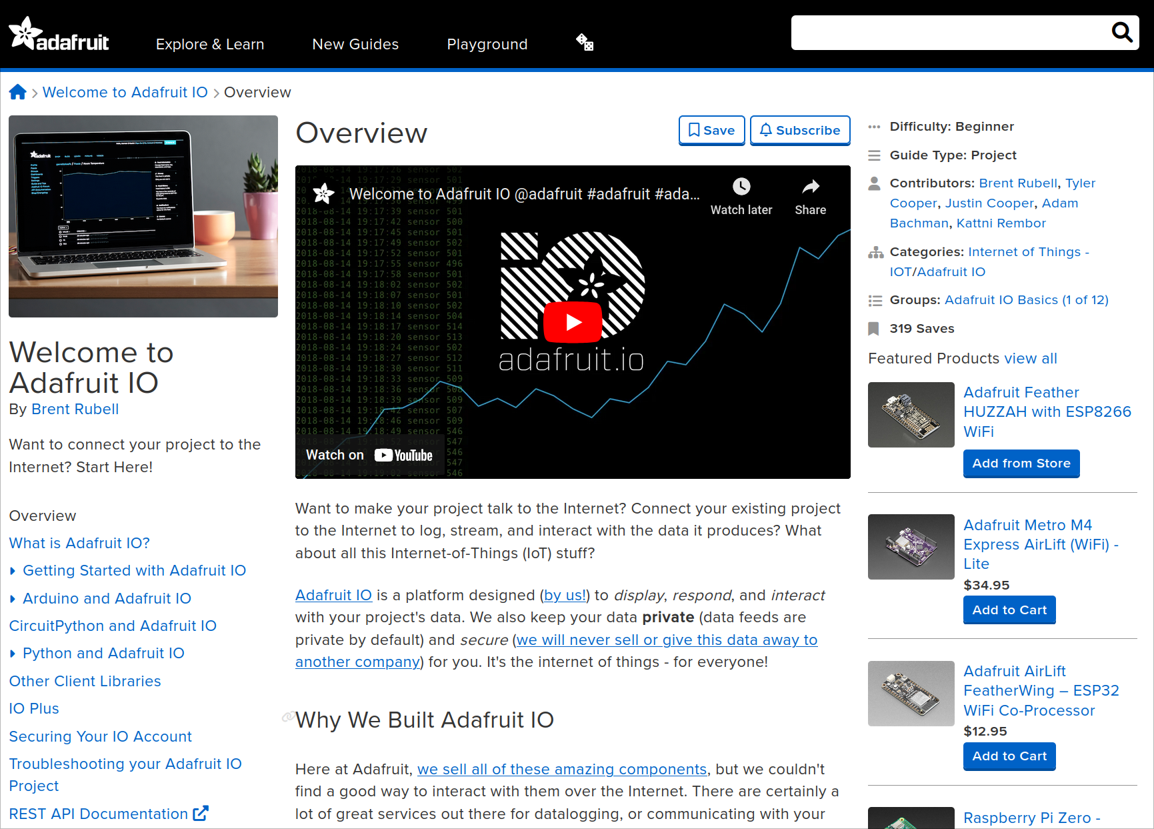Expand Getting Started with Adafruit IO section
The width and height of the screenshot is (1154, 829).
(x=134, y=570)
